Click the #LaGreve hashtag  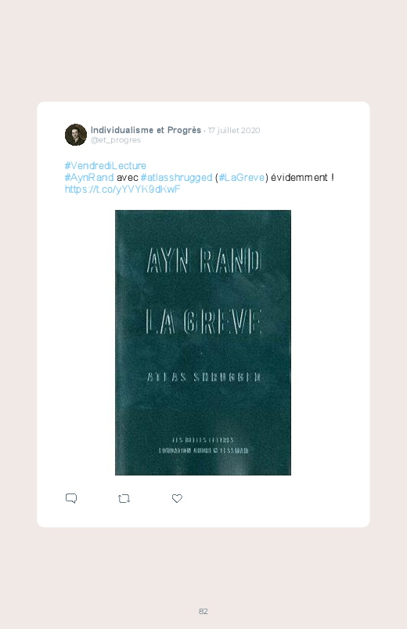[x=242, y=177]
